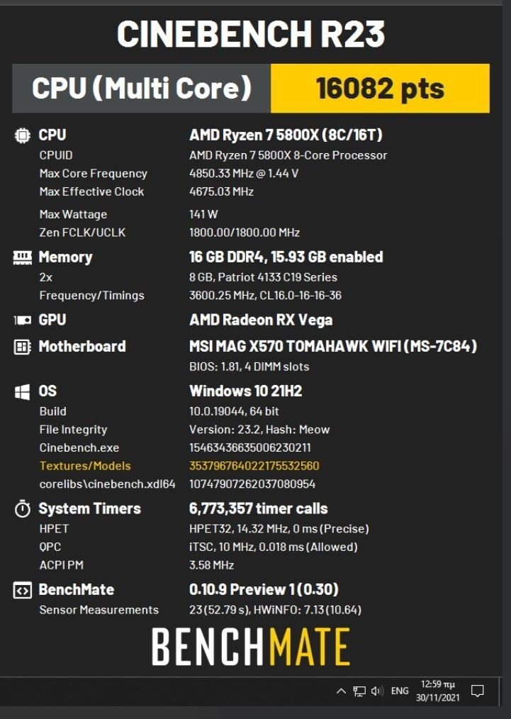Open the volume speaker icon in tray
Image resolution: width=511 pixels, height=719 pixels.
point(377,691)
